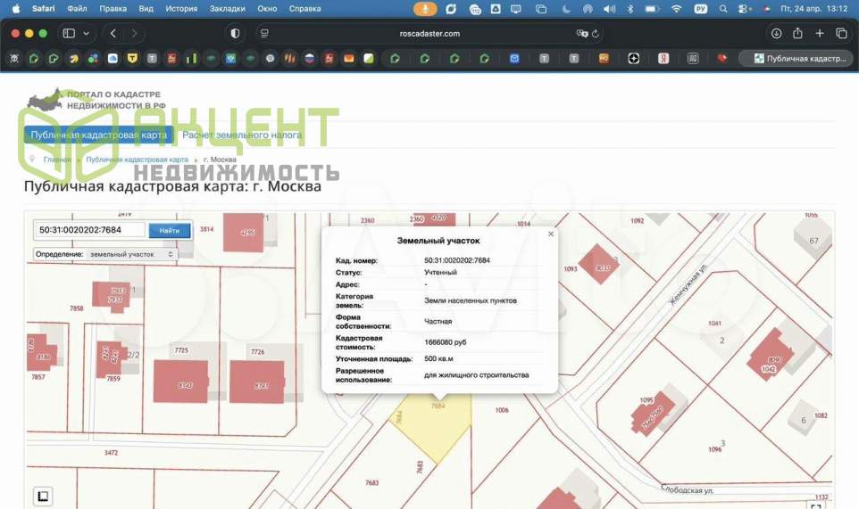Viewport: 859px width, 509px height.
Task: Open the Закладки menu
Action: pos(228,8)
